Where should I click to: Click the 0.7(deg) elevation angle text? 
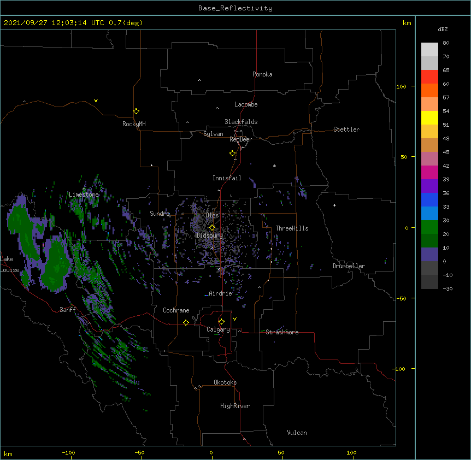[126, 23]
